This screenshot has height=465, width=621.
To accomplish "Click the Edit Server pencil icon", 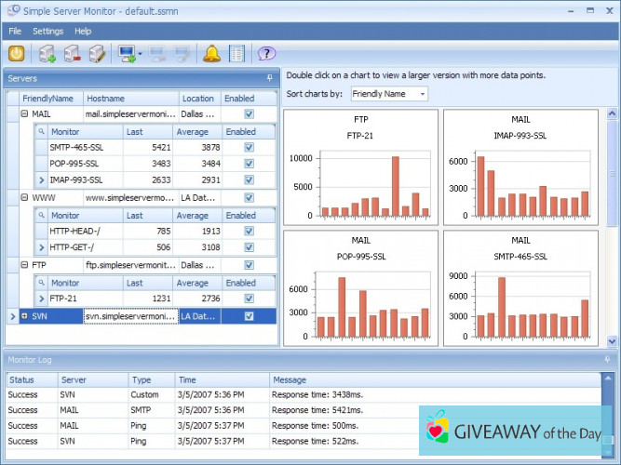I will click(x=96, y=54).
